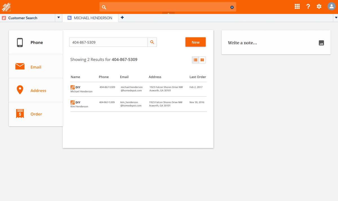Add a new tab with plus icon
Image resolution: width=338 pixels, height=201 pixels.
[122, 18]
